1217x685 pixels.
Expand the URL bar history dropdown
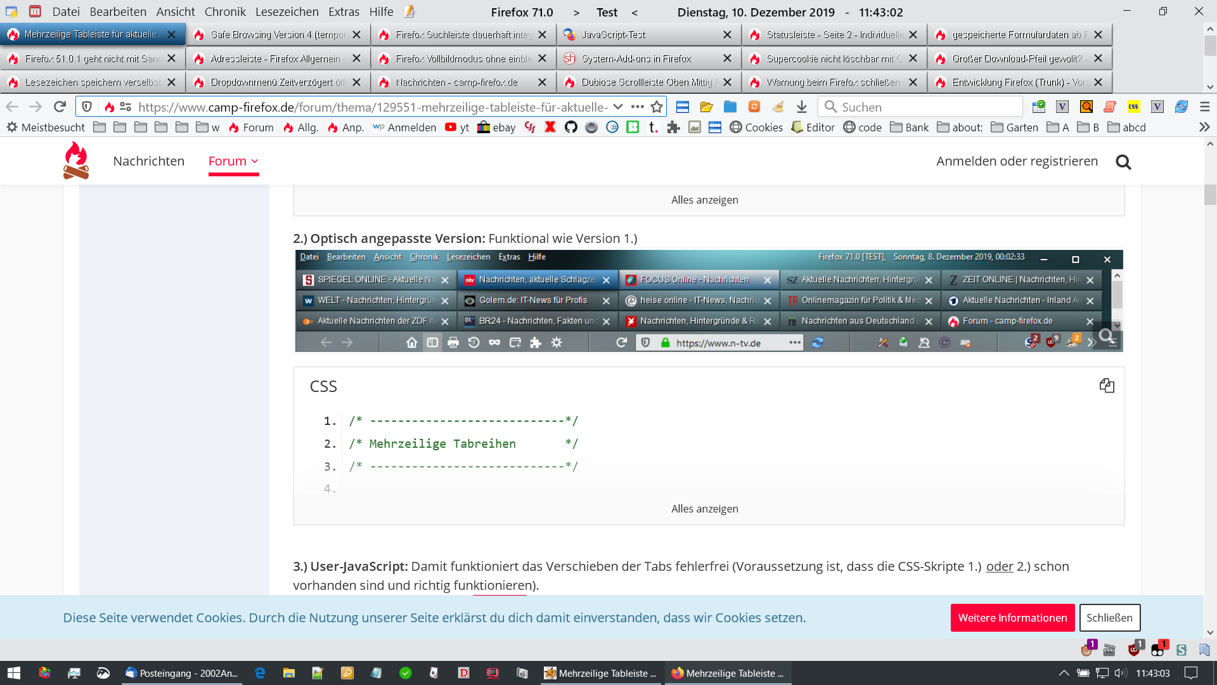tap(618, 107)
